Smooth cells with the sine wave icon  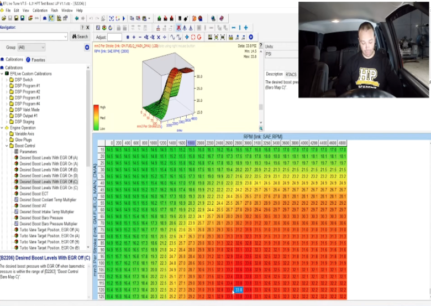pyautogui.click(x=172, y=37)
